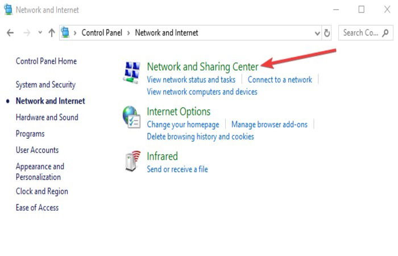The width and height of the screenshot is (398, 256).
Task: Open Internet Options heading link
Action: [x=179, y=112]
